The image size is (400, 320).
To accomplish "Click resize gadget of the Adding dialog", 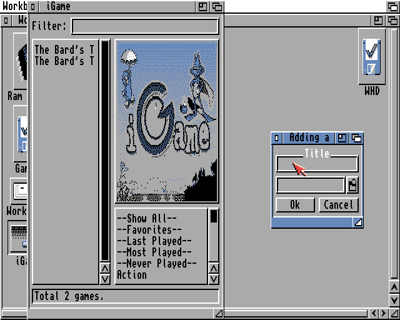I will click(x=358, y=222).
